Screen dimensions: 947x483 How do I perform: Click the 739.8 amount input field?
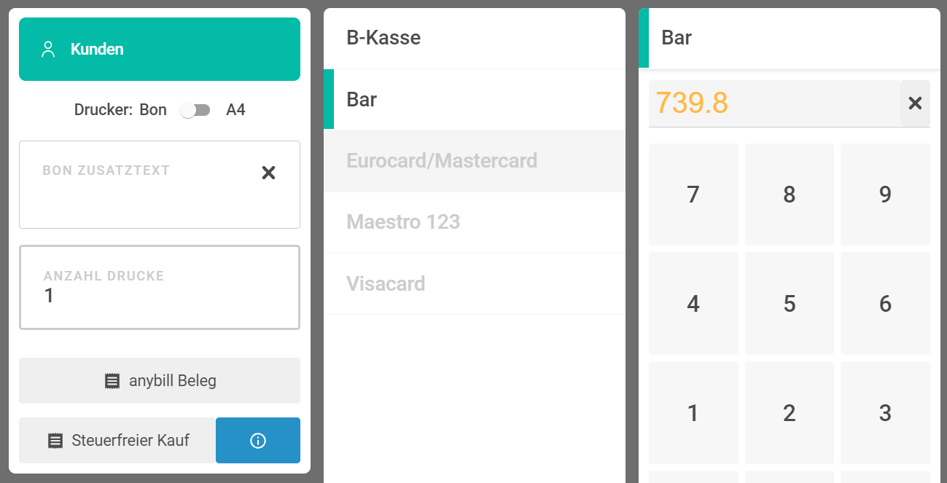click(774, 103)
